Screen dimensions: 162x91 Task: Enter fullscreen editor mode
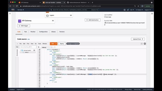pyautogui.click(x=142, y=44)
